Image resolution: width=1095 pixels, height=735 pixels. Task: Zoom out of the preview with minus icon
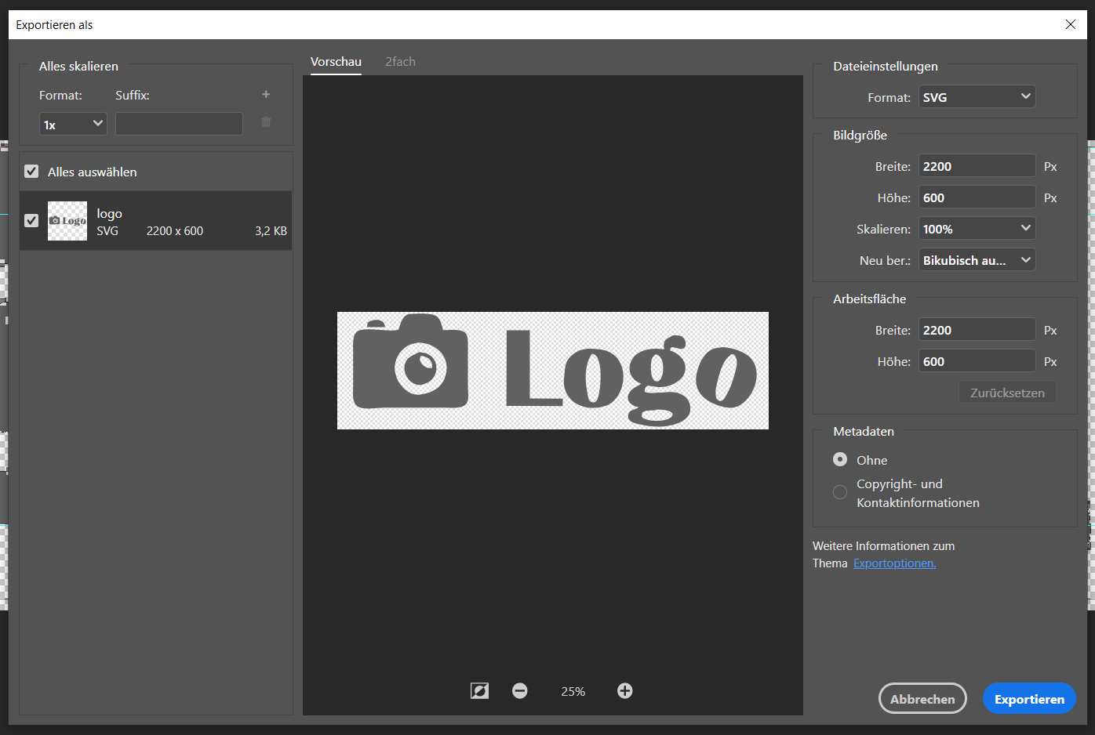[x=520, y=690]
